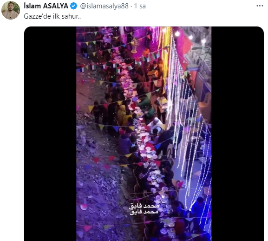Click the round bulb lights atop the video
Screen dimensions: 268x241
pos(190,37)
